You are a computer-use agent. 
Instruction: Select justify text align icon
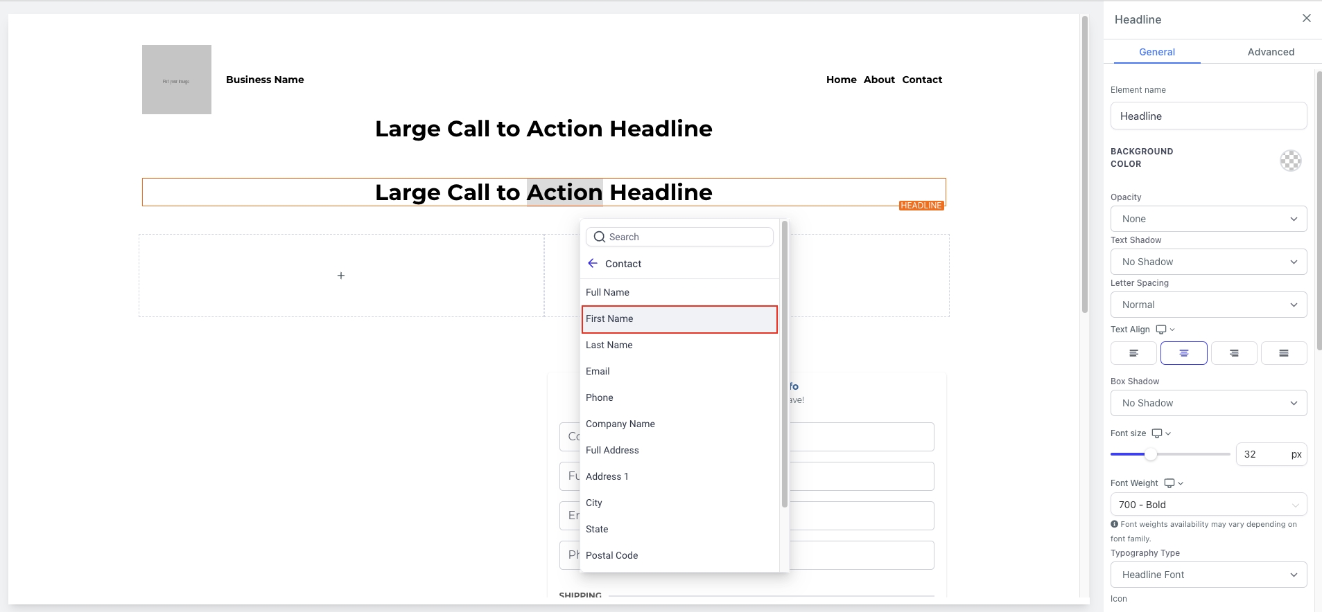[1283, 353]
